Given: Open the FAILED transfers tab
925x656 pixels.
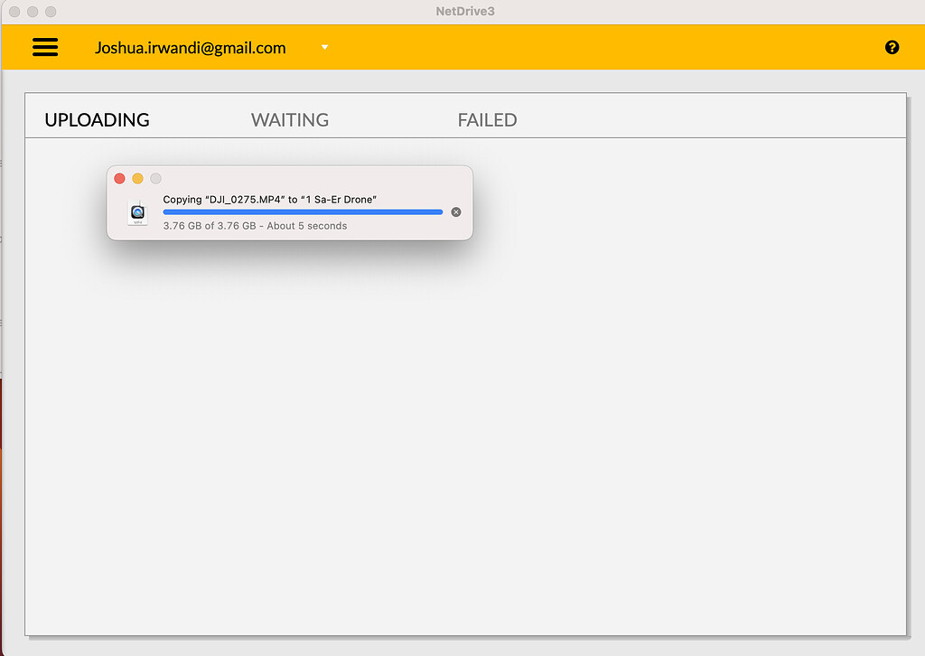Looking at the screenshot, I should pos(487,118).
